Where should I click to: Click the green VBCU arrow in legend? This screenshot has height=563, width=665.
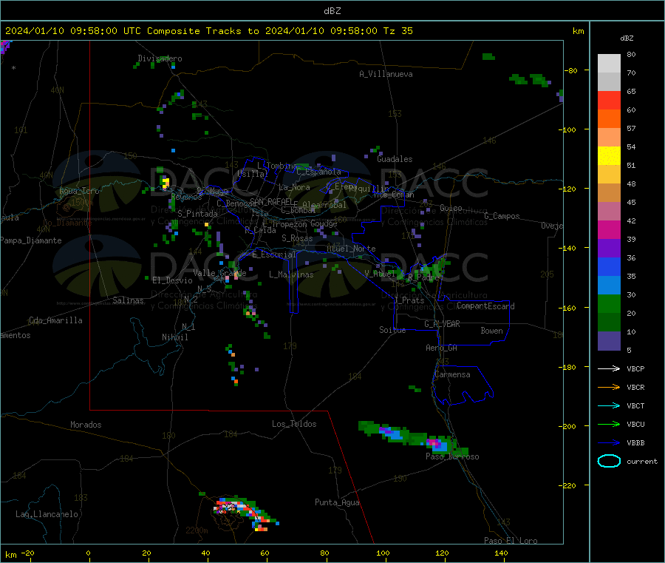pos(609,424)
